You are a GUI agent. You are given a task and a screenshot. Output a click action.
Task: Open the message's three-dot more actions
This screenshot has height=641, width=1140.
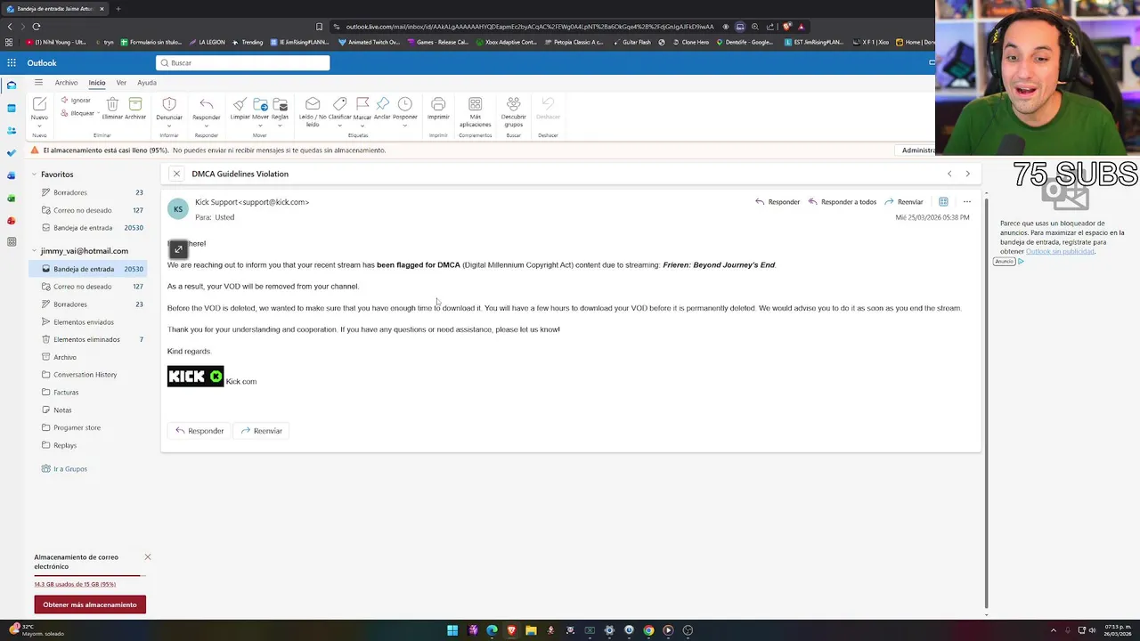click(967, 202)
